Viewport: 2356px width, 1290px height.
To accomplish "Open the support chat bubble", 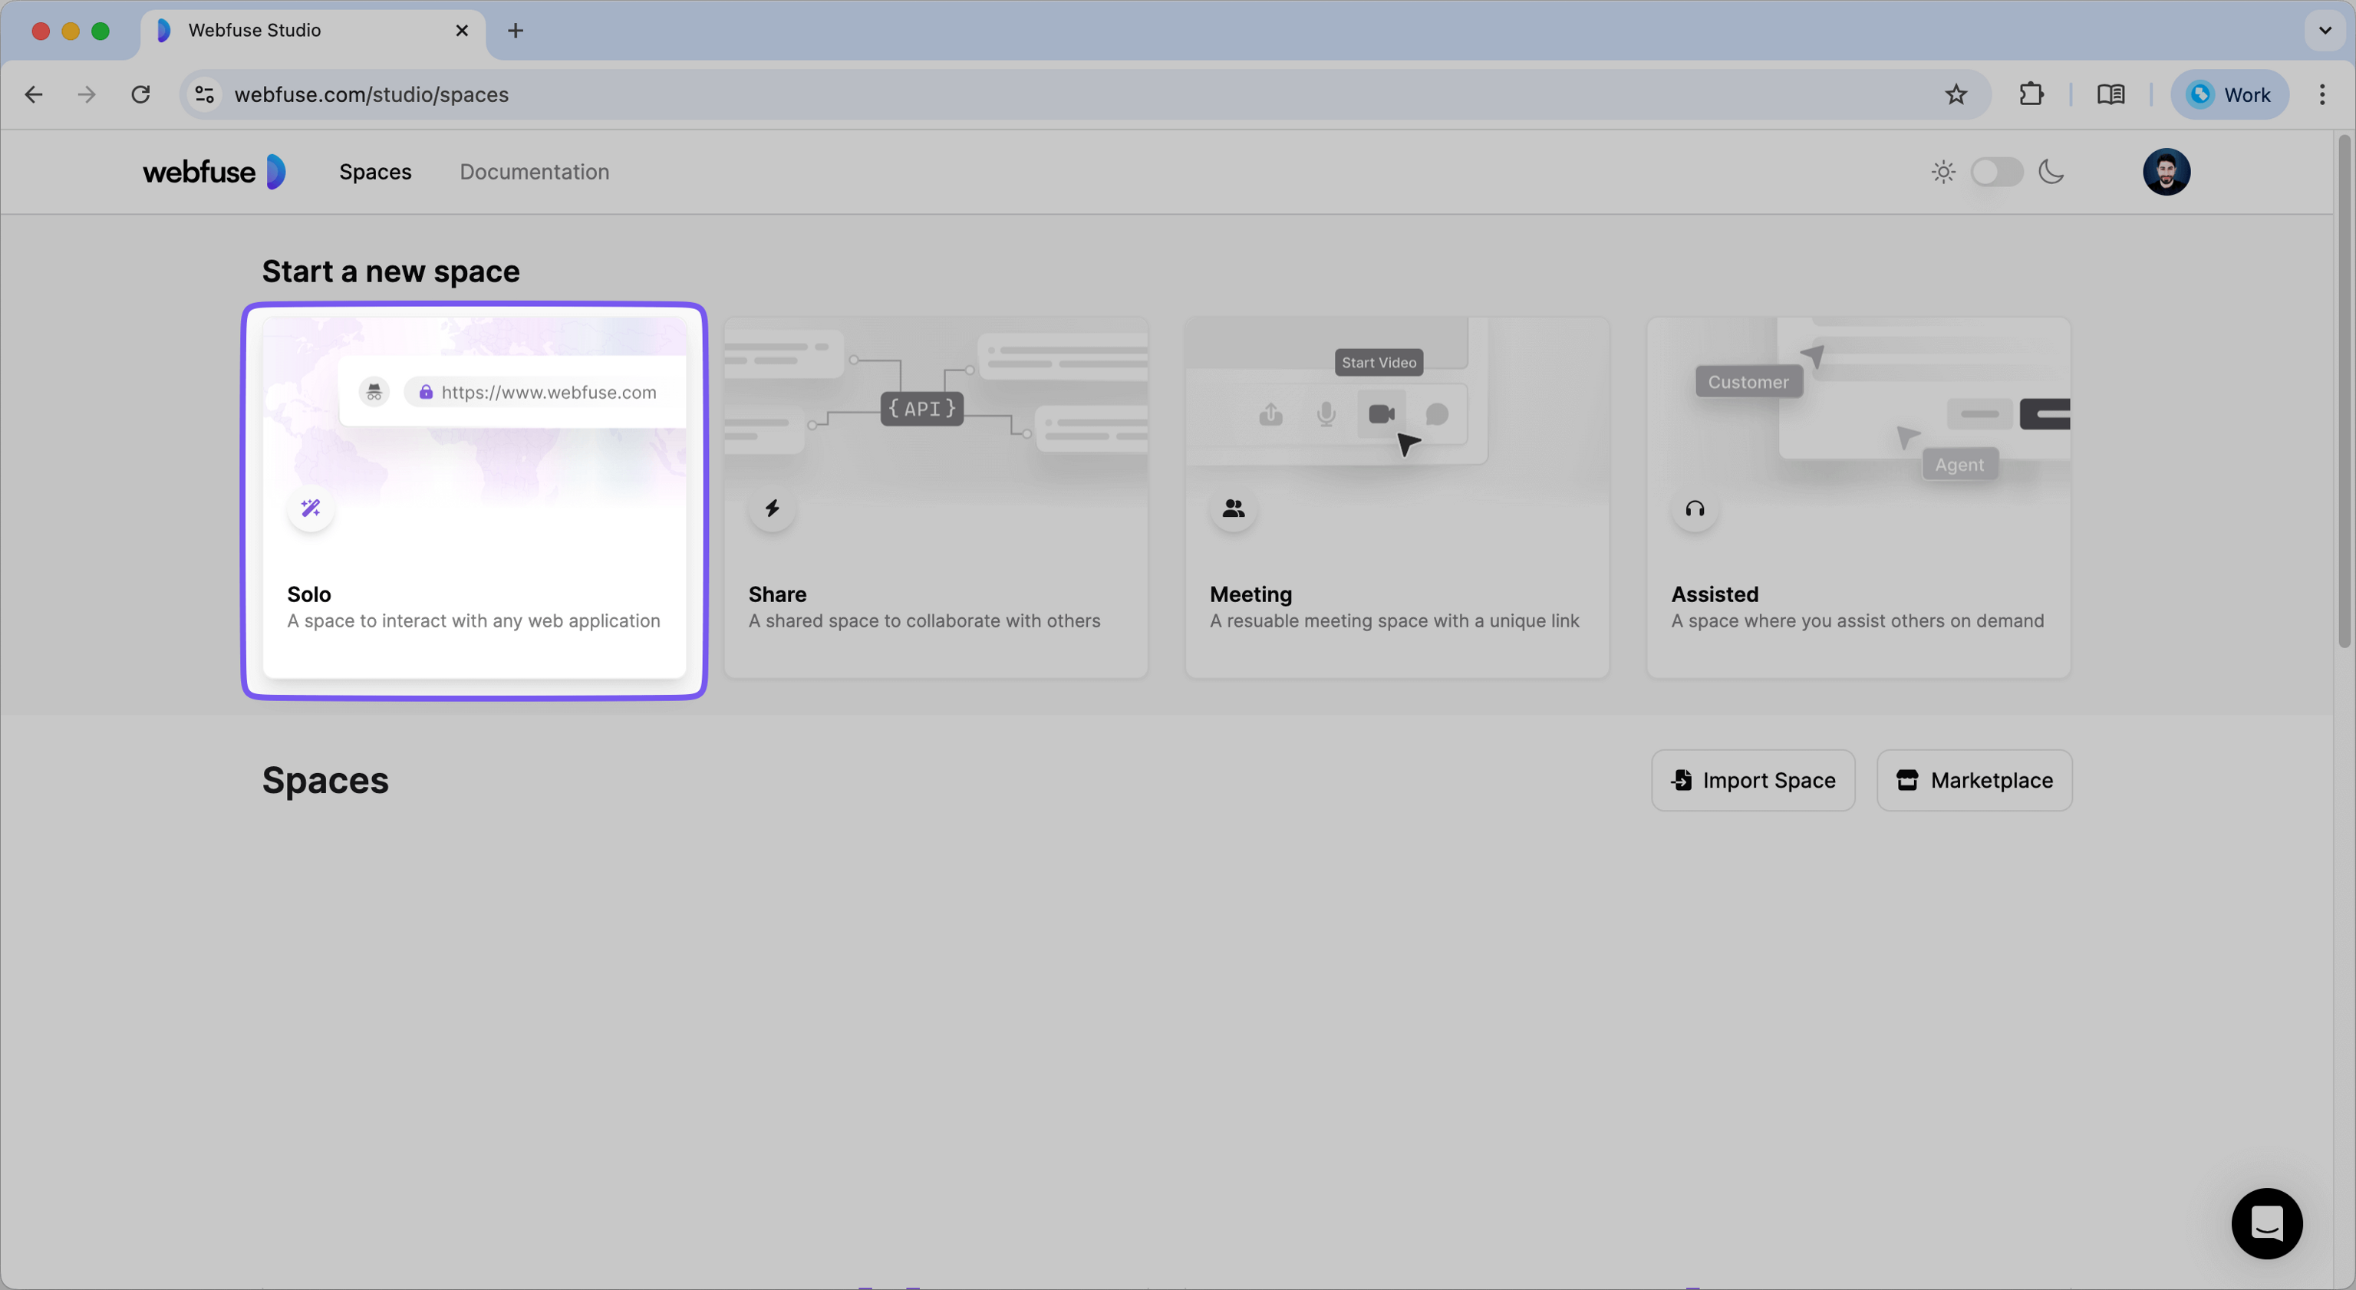I will [2267, 1223].
